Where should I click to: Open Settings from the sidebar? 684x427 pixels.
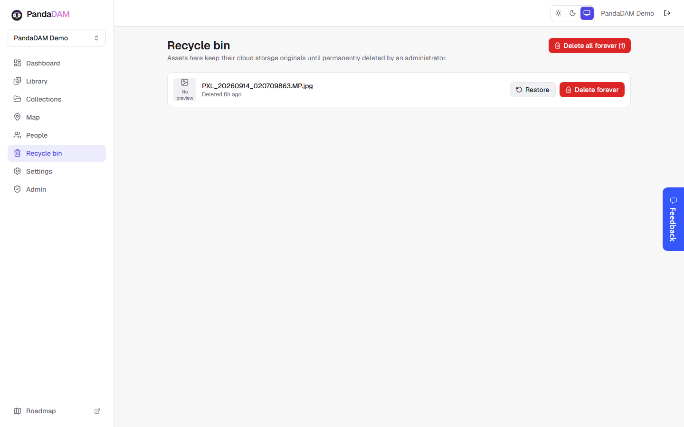(57, 171)
